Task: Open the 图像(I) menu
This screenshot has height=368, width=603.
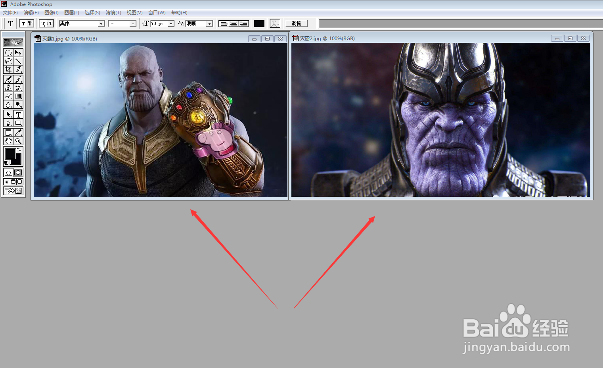Action: point(52,13)
